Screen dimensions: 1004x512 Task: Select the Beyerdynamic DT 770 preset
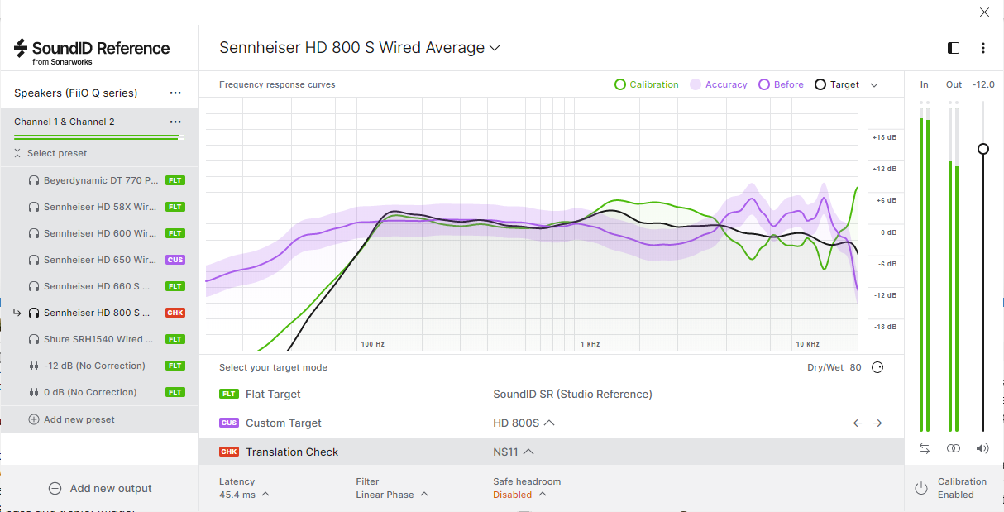(99, 180)
